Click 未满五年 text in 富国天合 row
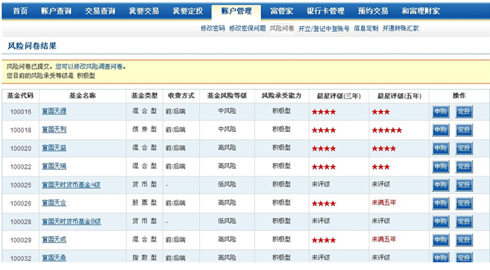 (x=384, y=203)
